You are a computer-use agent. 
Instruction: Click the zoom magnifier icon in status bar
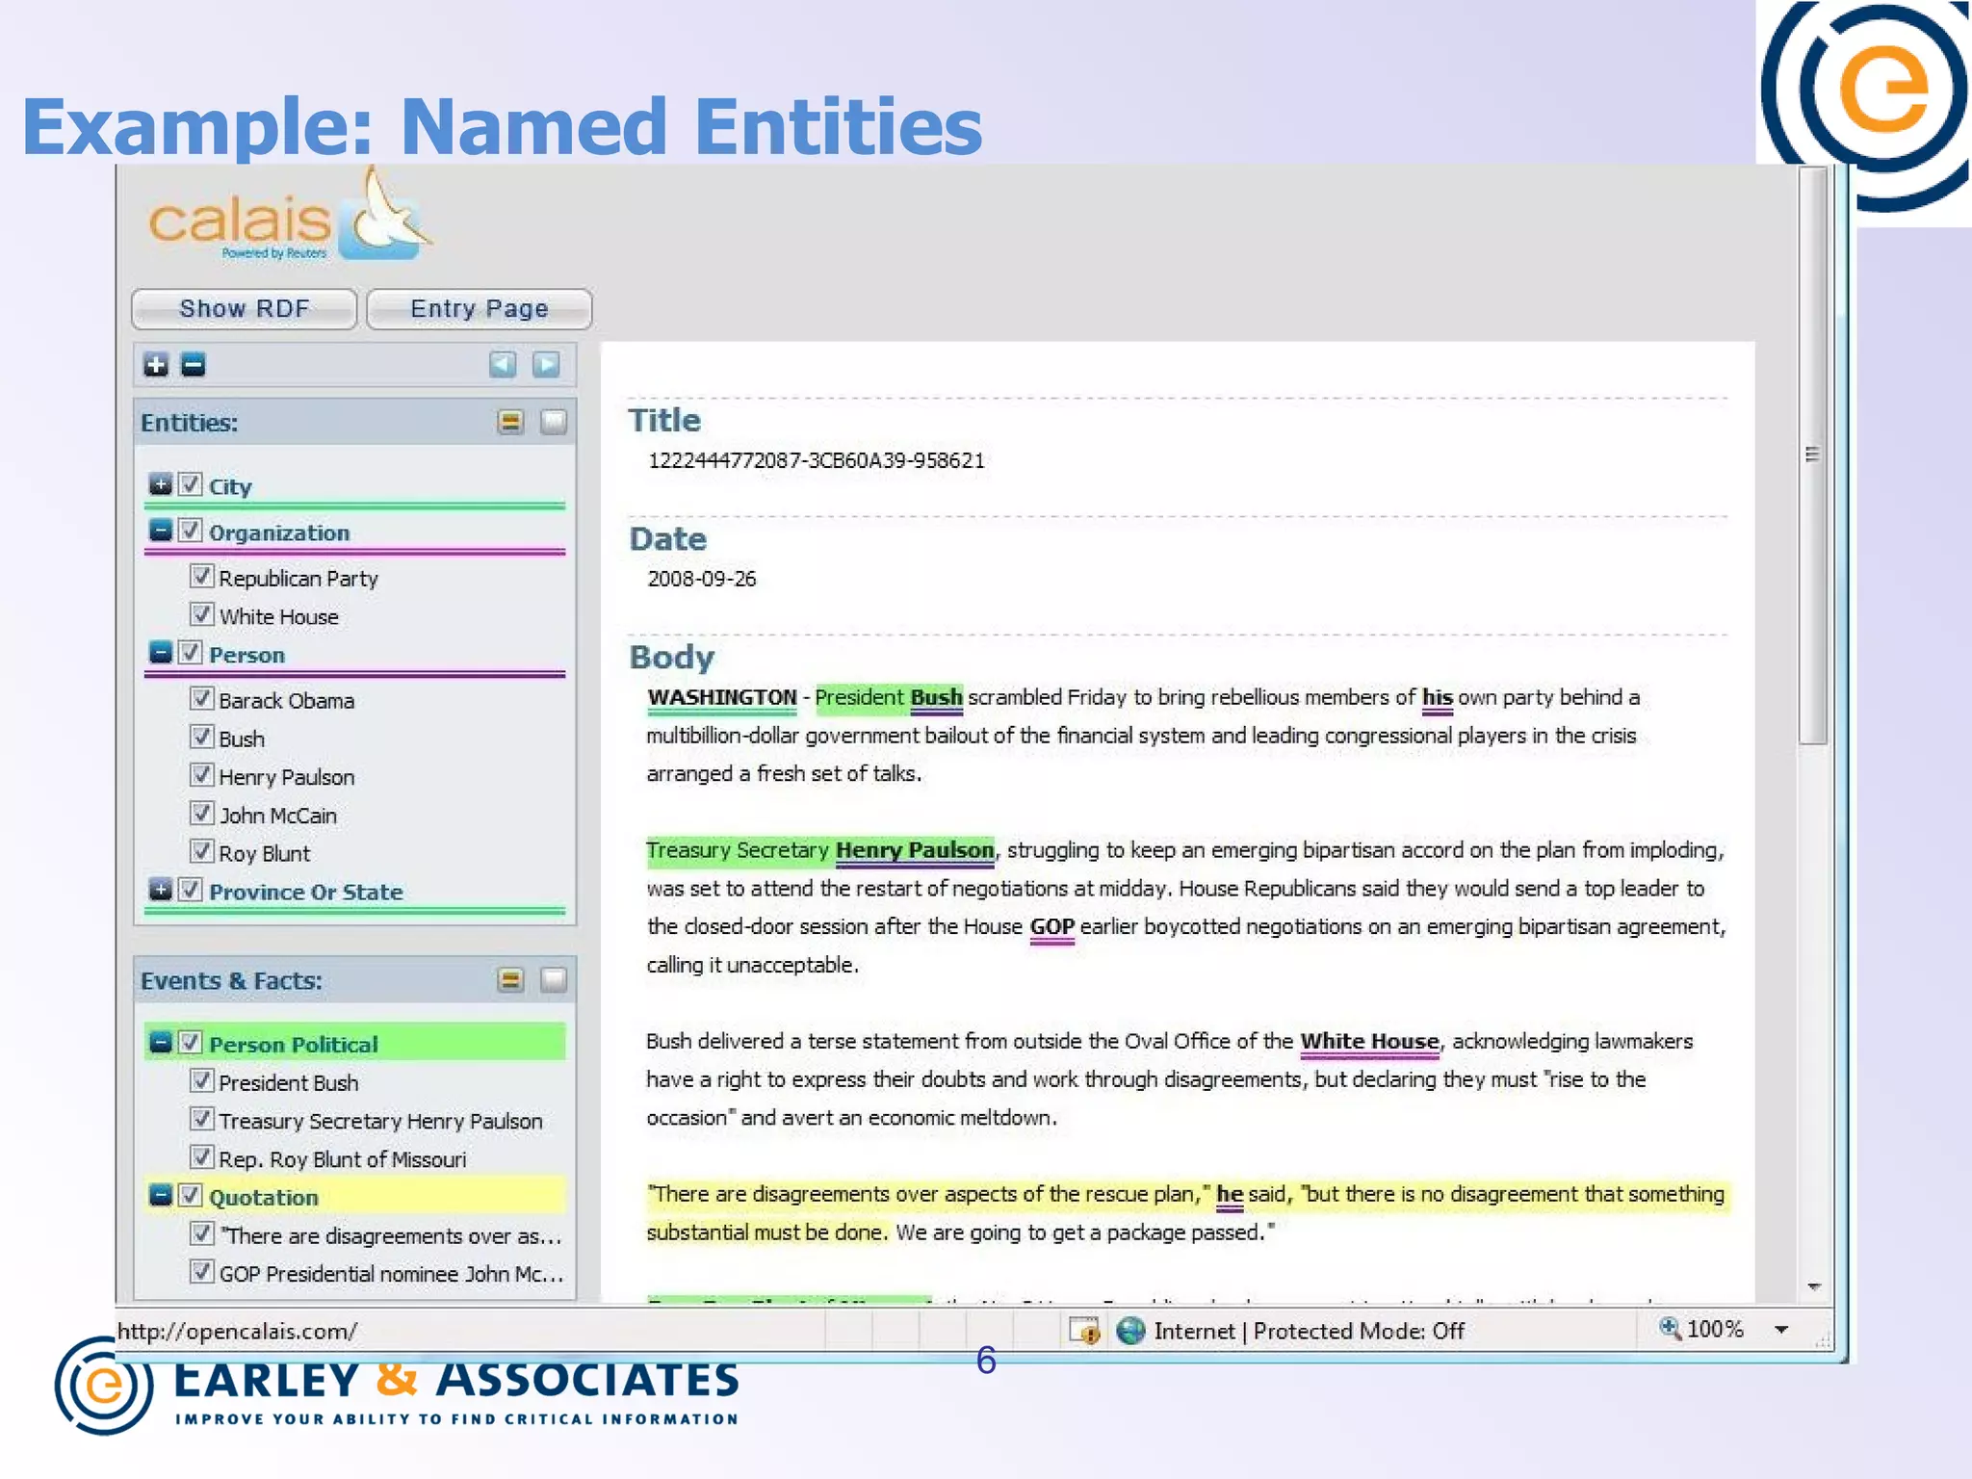tap(1670, 1329)
